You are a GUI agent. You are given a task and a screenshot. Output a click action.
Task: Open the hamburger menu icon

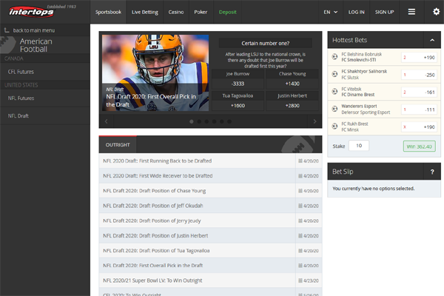coord(411,12)
